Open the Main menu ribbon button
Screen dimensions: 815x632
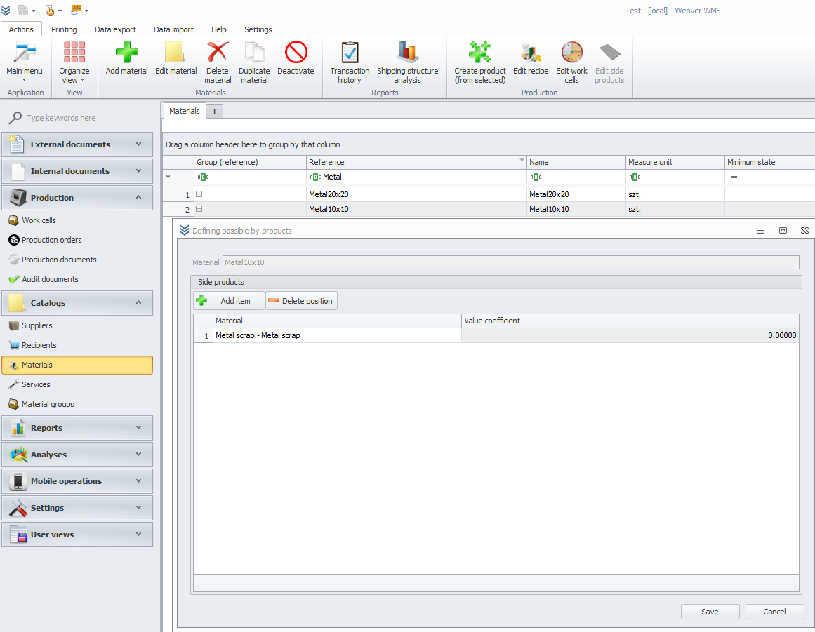coord(25,61)
